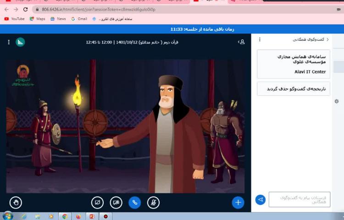Open Internet Explorer taskbar icon
This screenshot has height=220, width=344.
pos(24,216)
